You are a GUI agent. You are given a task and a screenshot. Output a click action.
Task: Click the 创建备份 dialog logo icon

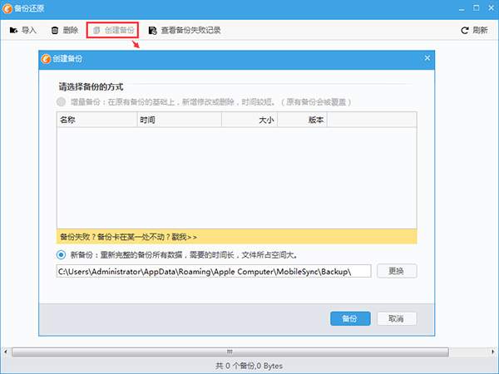coord(46,58)
